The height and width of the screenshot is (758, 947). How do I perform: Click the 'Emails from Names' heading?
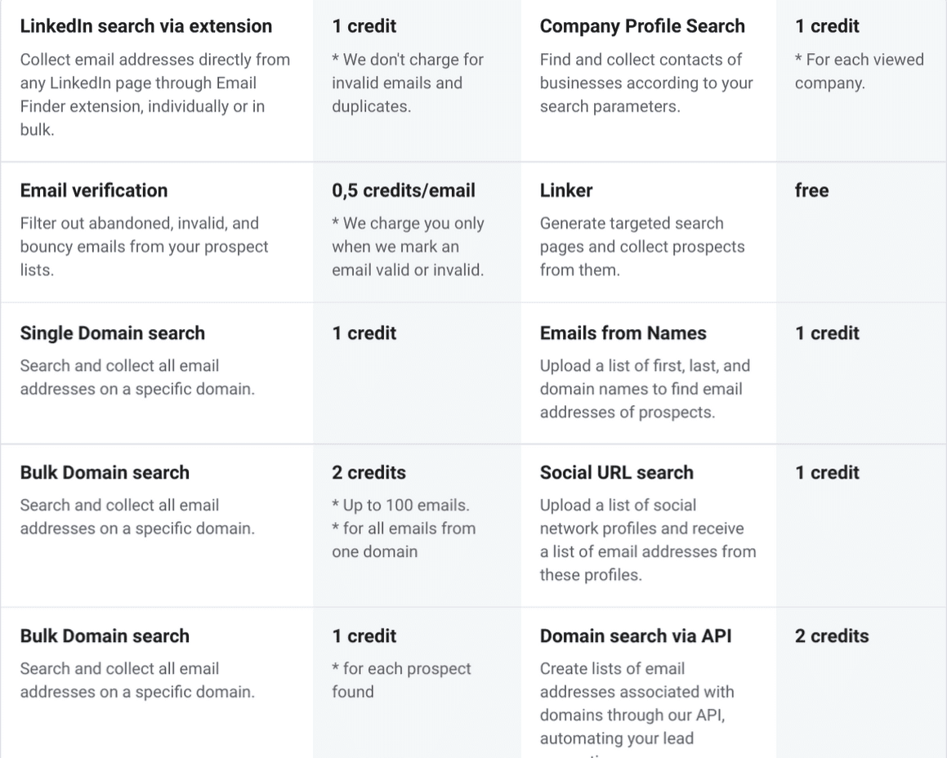(x=623, y=333)
